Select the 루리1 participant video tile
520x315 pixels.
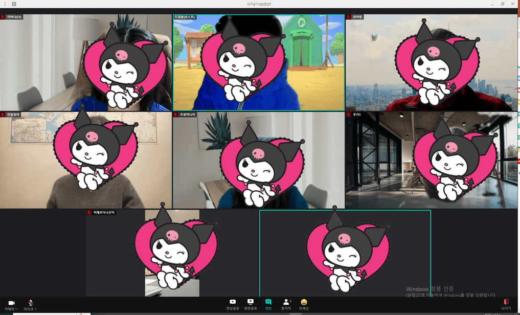click(432, 160)
